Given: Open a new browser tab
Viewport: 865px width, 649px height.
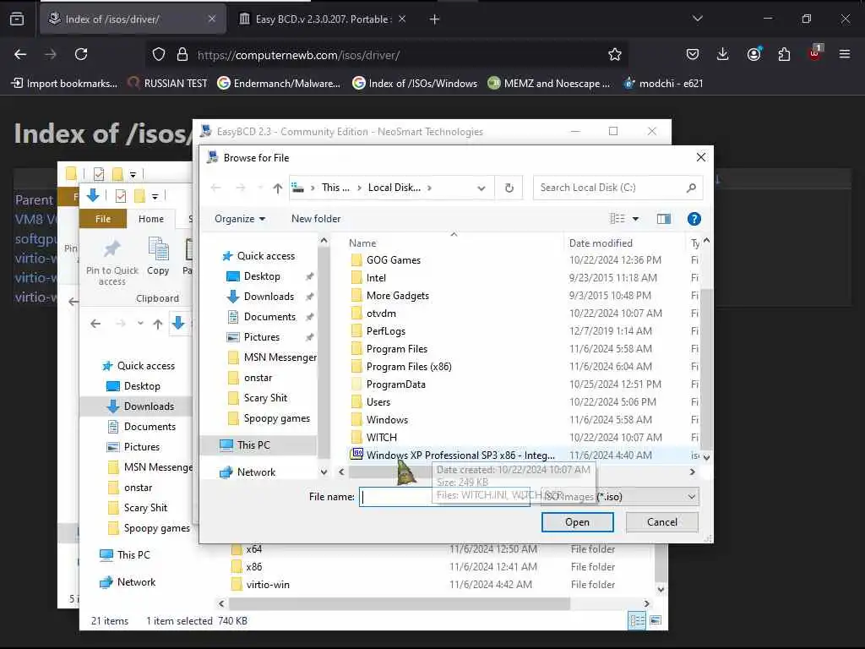Looking at the screenshot, I should 435,19.
